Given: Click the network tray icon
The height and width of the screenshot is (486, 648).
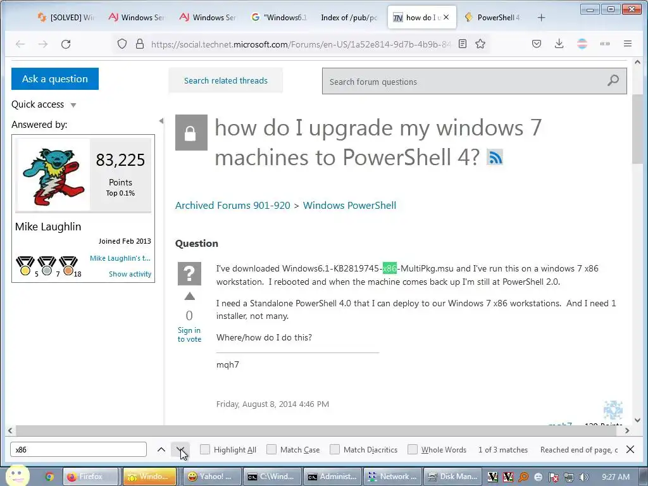Looking at the screenshot, I should pos(569,477).
